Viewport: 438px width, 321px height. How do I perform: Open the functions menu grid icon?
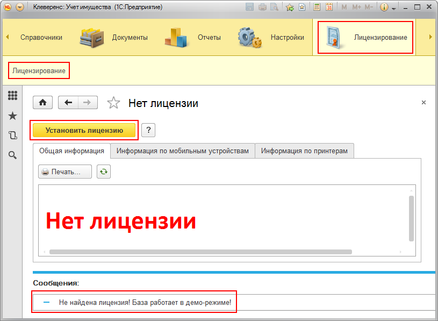click(12, 96)
